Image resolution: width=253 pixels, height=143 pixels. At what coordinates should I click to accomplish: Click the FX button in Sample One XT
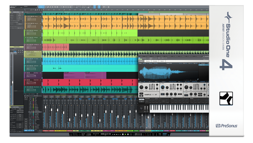(x=141, y=94)
